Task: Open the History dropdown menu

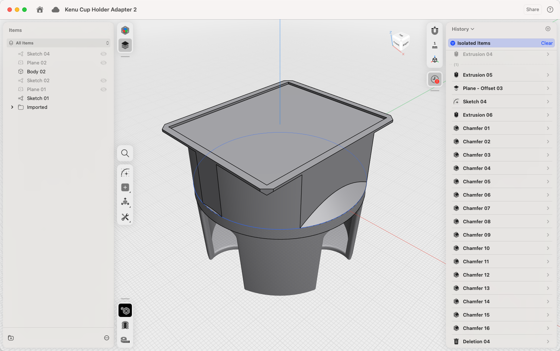Action: click(463, 29)
